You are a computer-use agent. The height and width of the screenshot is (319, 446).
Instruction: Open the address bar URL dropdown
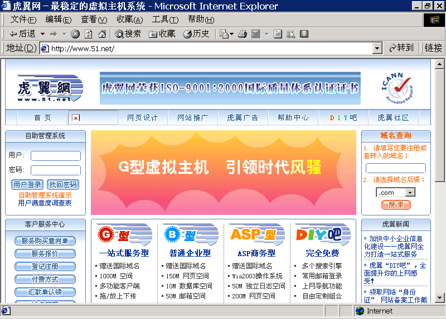(x=377, y=48)
